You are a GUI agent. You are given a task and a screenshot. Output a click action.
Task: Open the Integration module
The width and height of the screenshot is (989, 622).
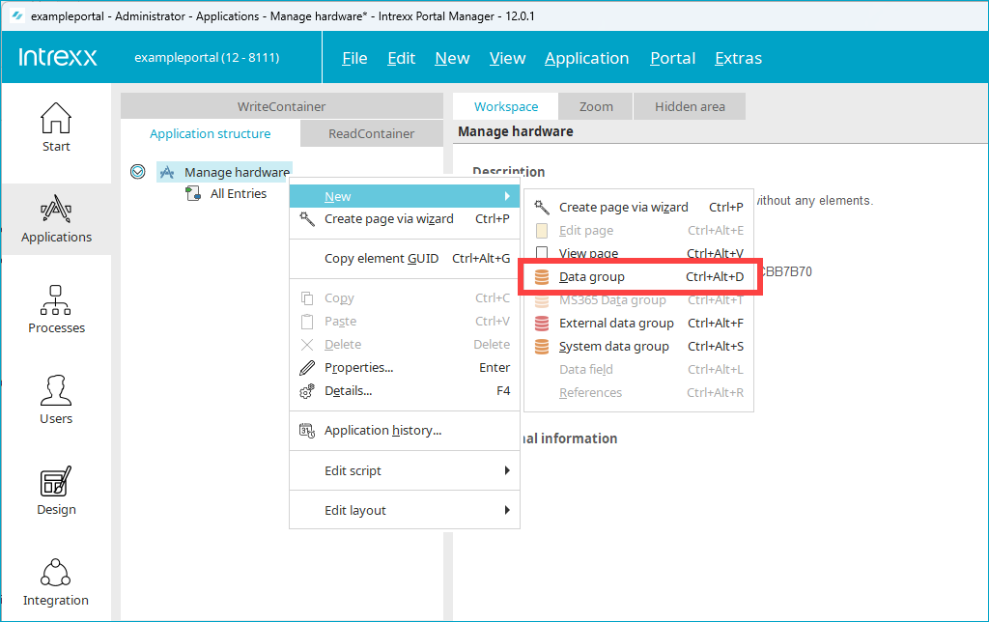point(56,581)
